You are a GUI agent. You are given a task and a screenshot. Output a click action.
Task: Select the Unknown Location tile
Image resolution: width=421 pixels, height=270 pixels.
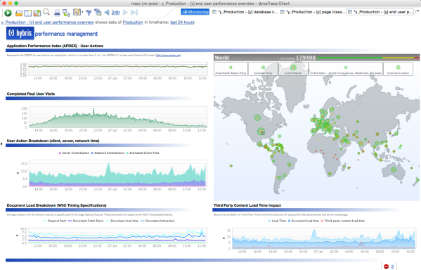[x=399, y=69]
